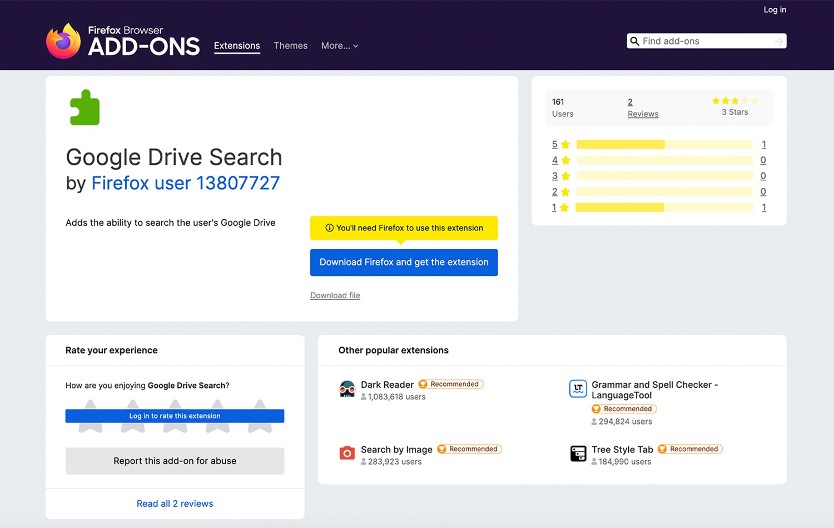Select the Dark Reader extension icon
Screen dimensions: 834x528
pos(348,388)
